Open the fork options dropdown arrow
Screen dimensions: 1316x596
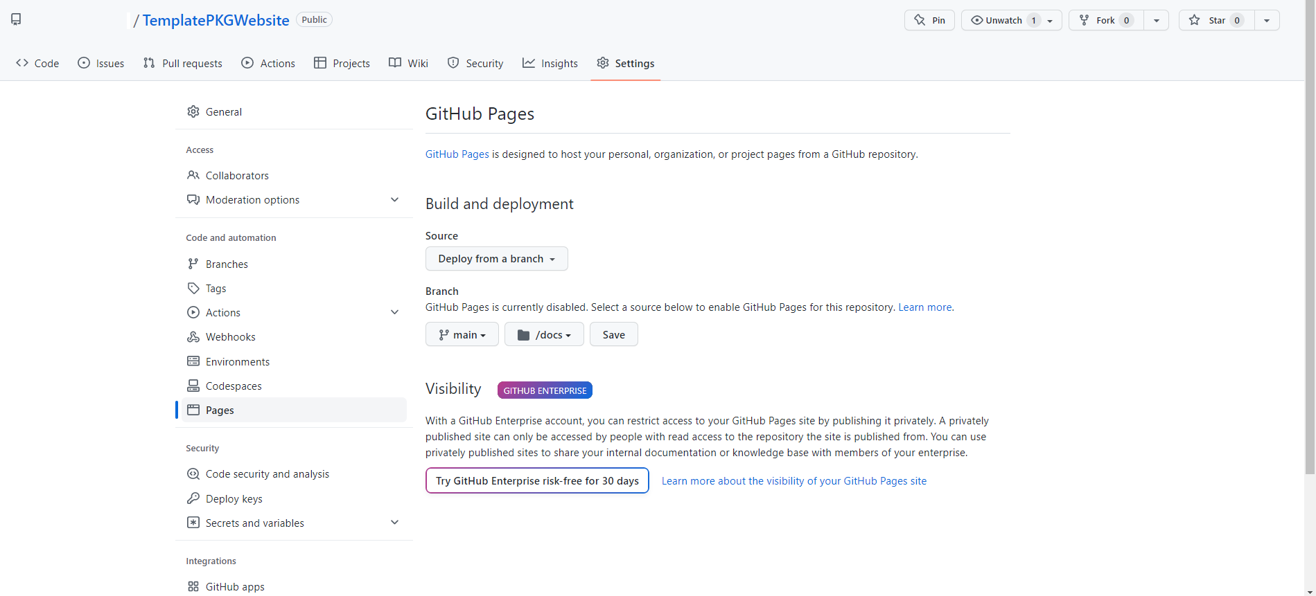(1156, 20)
